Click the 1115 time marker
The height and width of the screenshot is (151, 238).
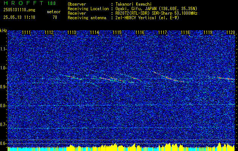coord(117,32)
